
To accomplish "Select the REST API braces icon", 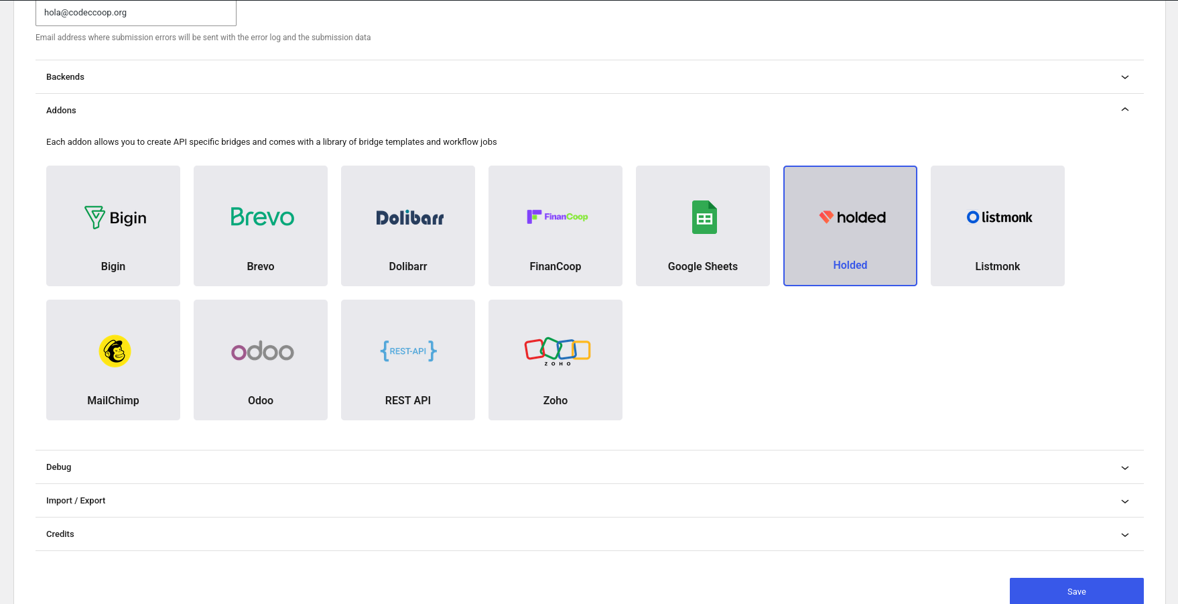I will [x=408, y=351].
